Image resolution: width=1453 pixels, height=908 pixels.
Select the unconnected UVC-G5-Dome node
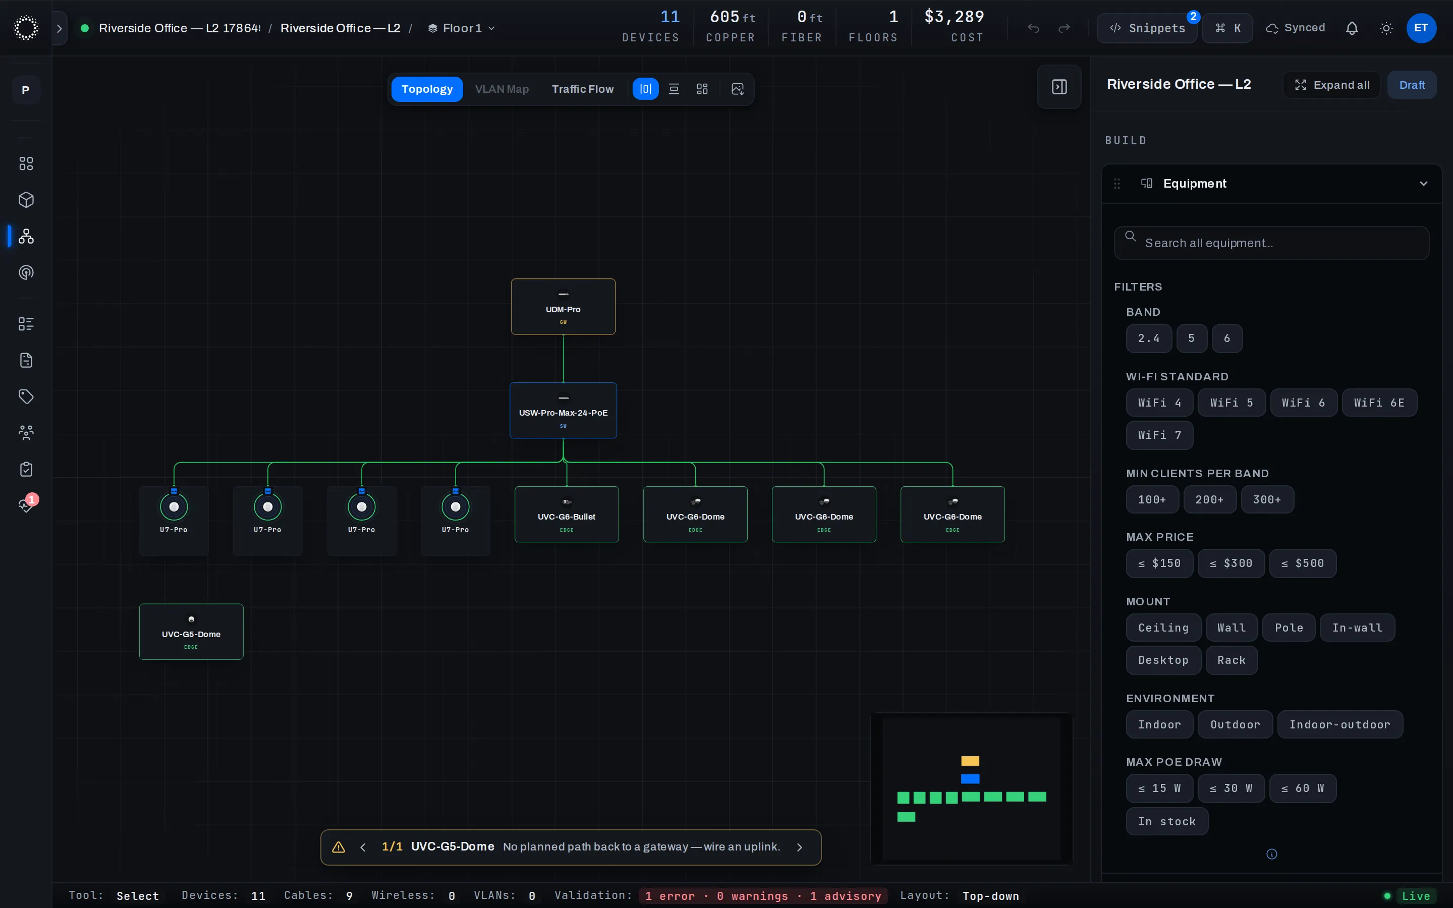(191, 631)
